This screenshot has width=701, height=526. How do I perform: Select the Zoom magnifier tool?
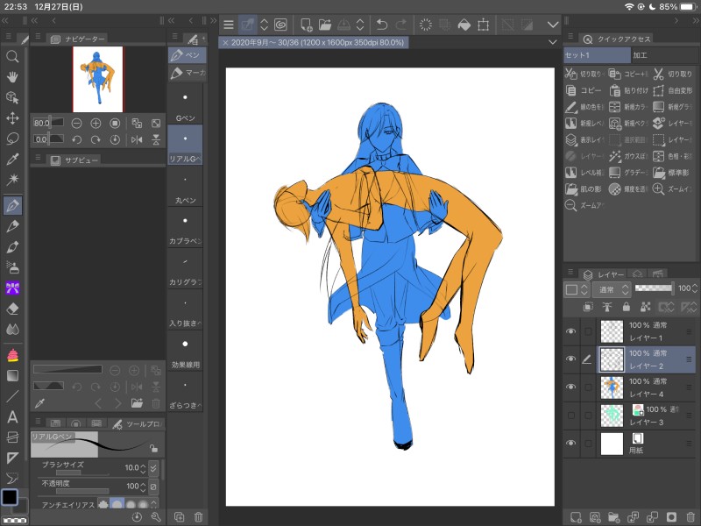pos(13,56)
